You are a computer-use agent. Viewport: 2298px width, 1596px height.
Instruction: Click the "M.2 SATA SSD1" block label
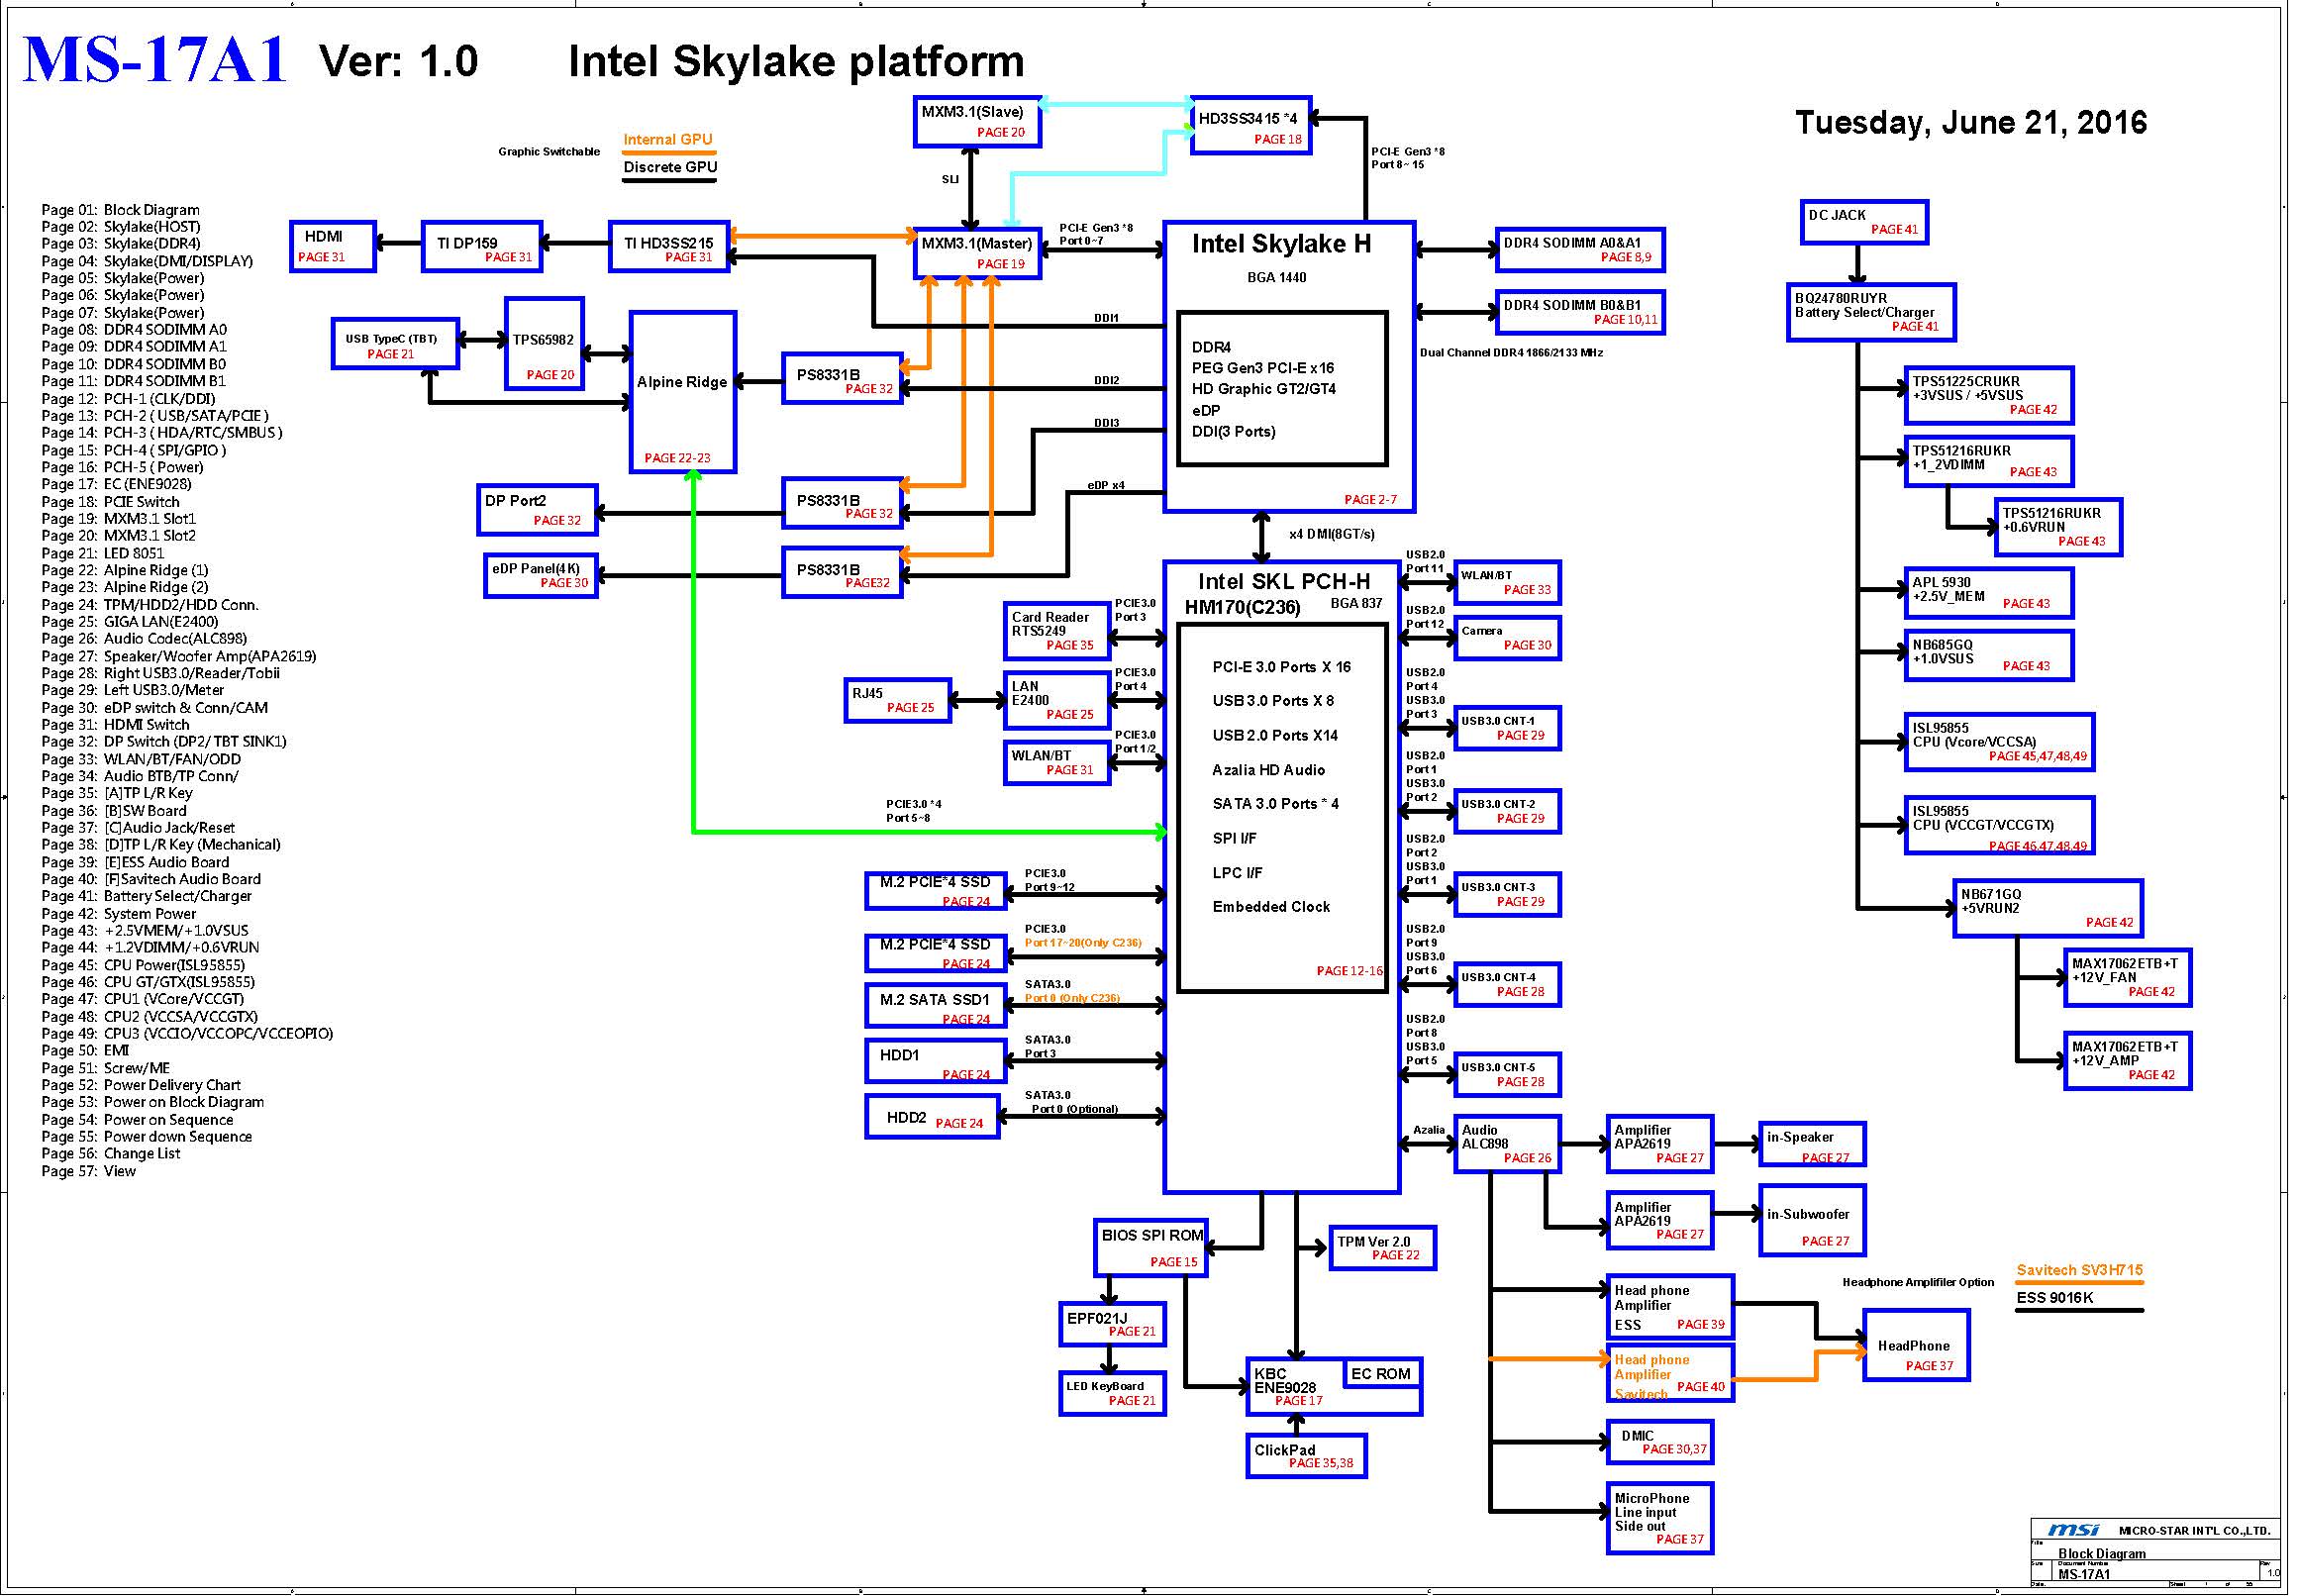[934, 1000]
